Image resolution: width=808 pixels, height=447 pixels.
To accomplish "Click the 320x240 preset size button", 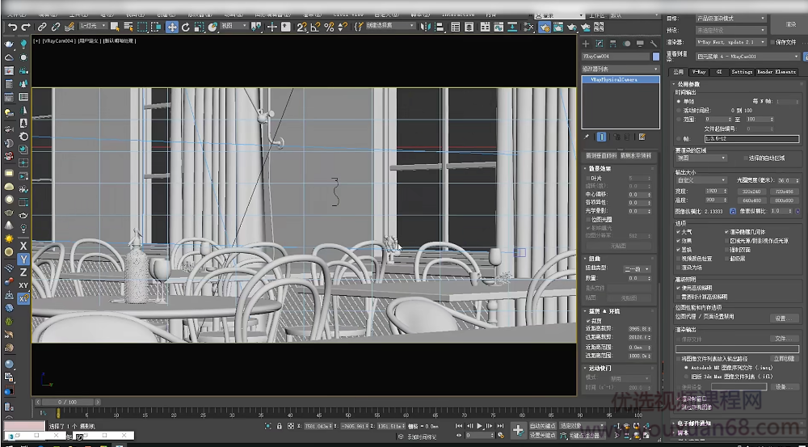I will pyautogui.click(x=751, y=192).
